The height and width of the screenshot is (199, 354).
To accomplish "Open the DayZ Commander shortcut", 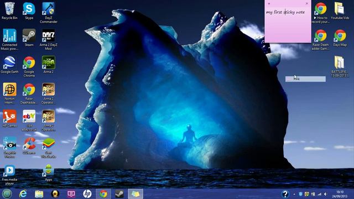I will tap(48, 13).
